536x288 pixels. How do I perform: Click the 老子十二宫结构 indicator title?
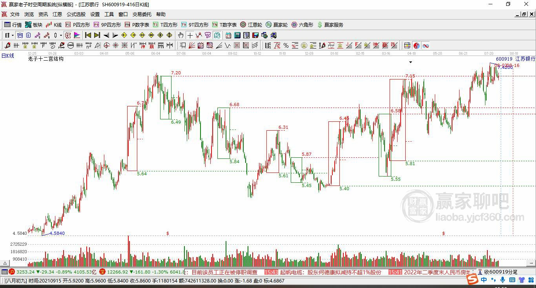coord(46,59)
